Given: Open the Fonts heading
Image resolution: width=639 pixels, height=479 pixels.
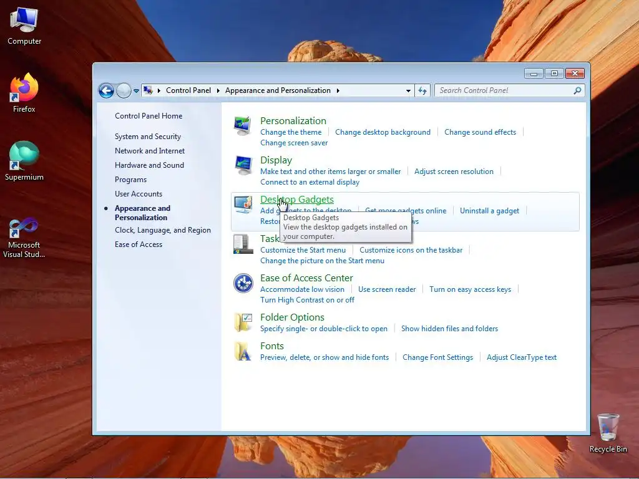Looking at the screenshot, I should (x=272, y=346).
